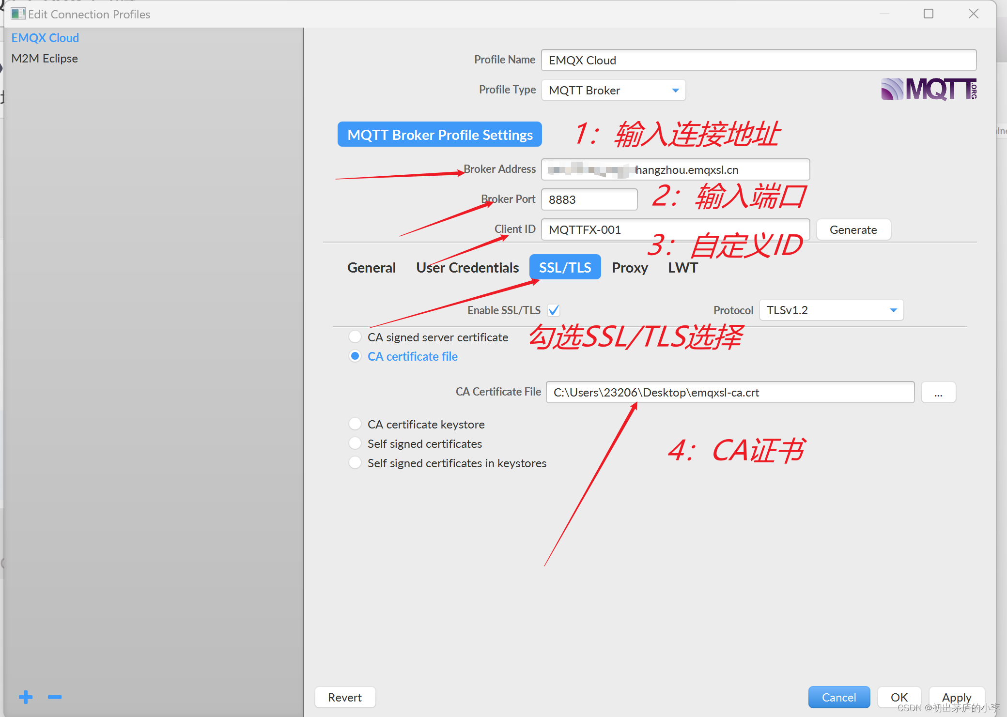Image resolution: width=1007 pixels, height=717 pixels.
Task: Click the window icon in title bar
Action: point(18,14)
